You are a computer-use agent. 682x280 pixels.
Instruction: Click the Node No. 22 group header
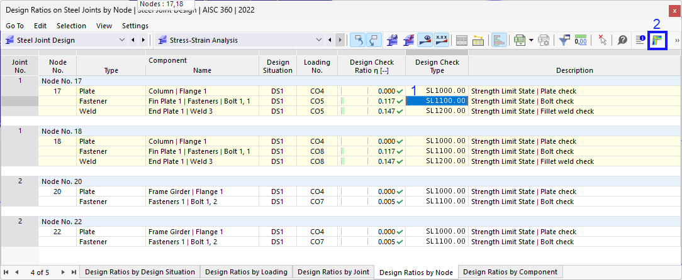(x=360, y=222)
